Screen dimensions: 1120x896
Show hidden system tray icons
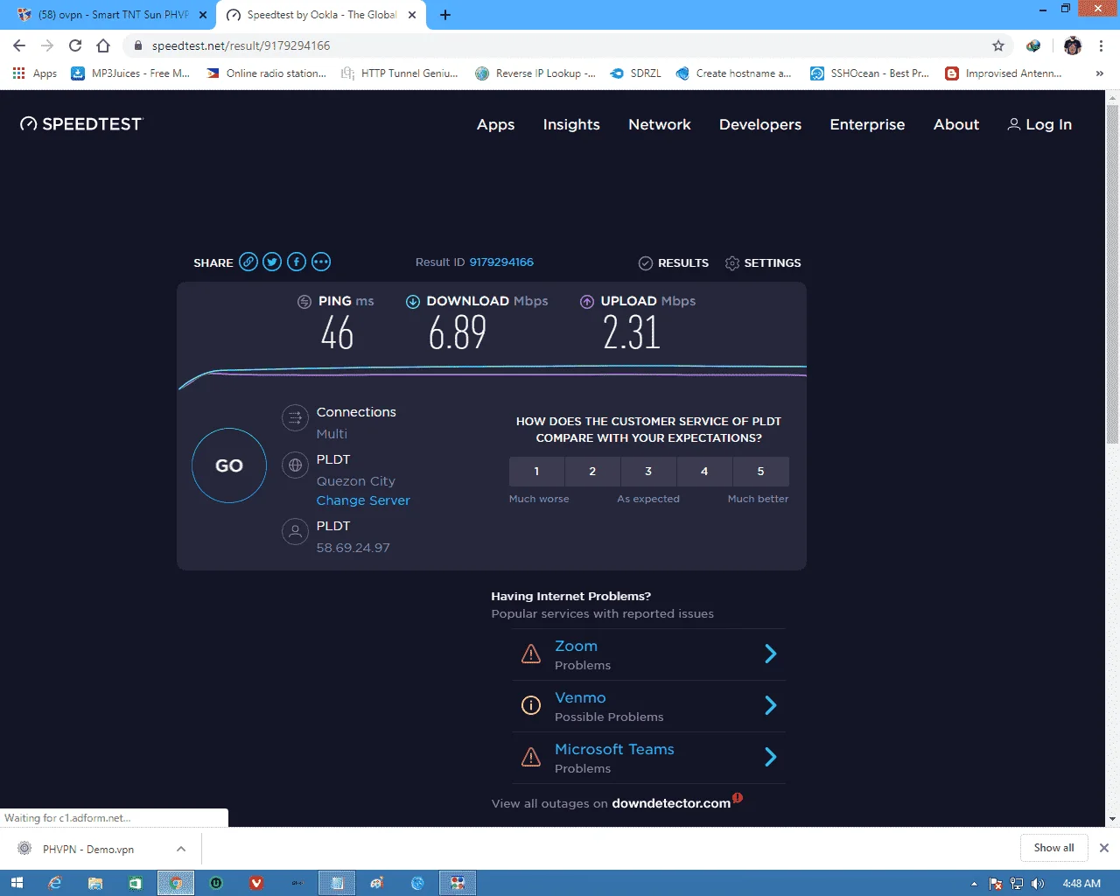(974, 884)
